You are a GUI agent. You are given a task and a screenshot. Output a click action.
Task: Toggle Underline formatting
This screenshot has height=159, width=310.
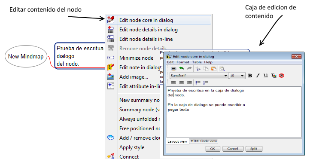point(265,76)
